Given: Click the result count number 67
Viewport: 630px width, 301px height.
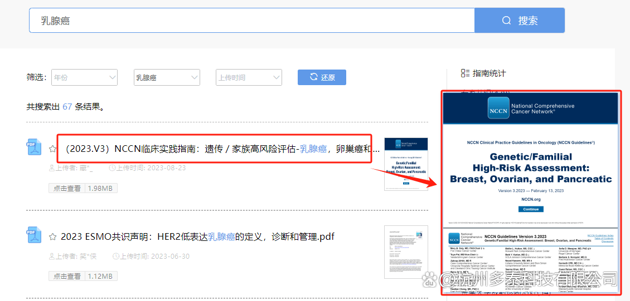Looking at the screenshot, I should (67, 107).
